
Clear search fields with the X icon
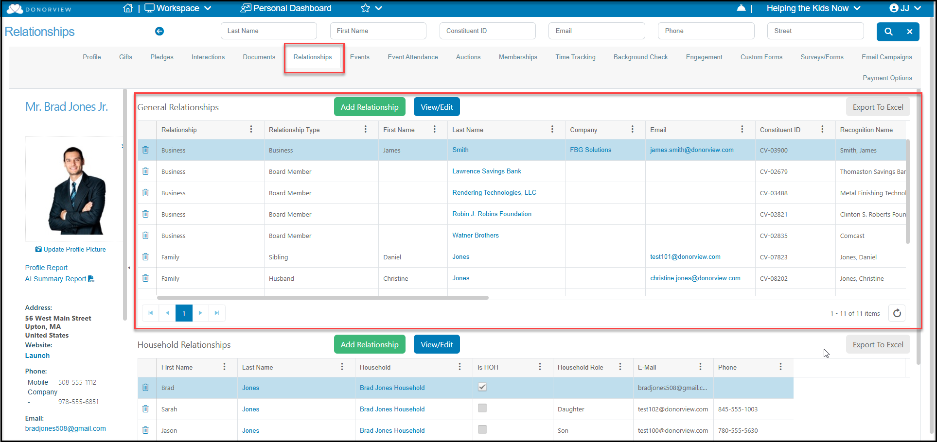tap(909, 32)
